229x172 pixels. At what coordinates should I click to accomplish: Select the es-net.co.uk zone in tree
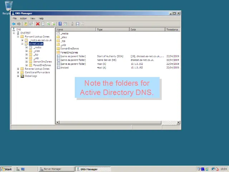click(36, 44)
